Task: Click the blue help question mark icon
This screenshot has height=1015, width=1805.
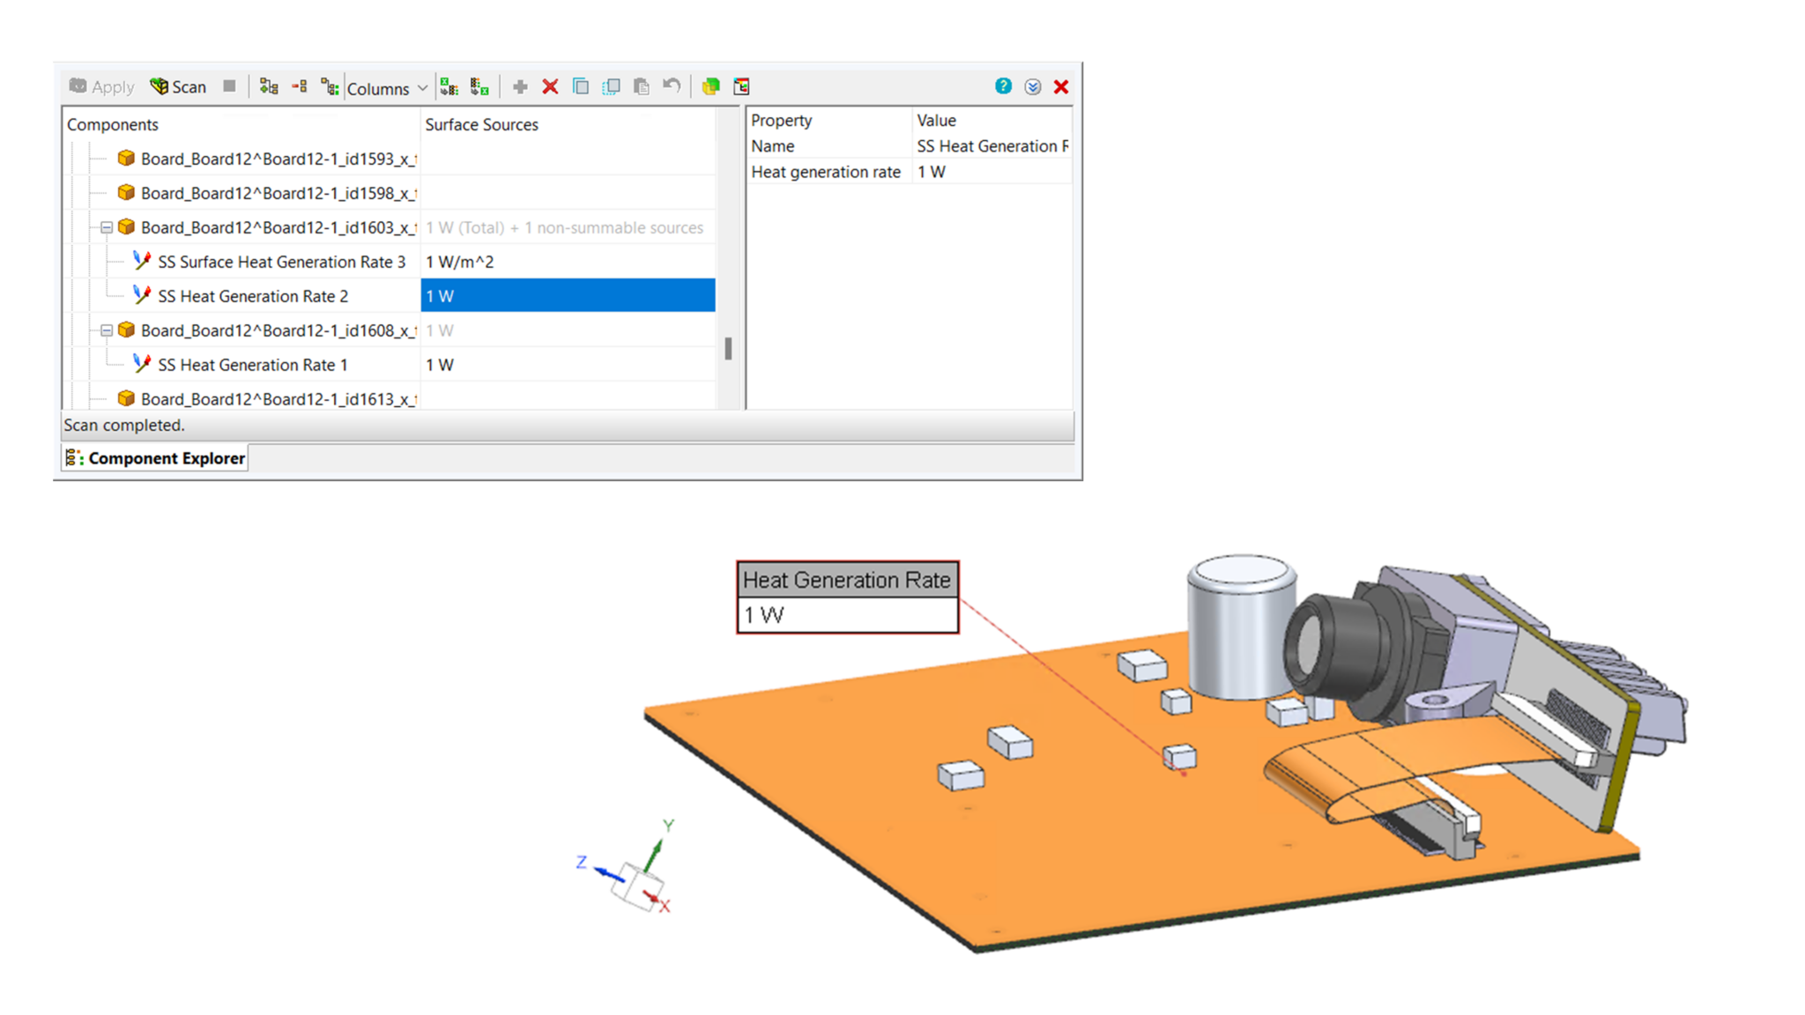Action: (1003, 85)
